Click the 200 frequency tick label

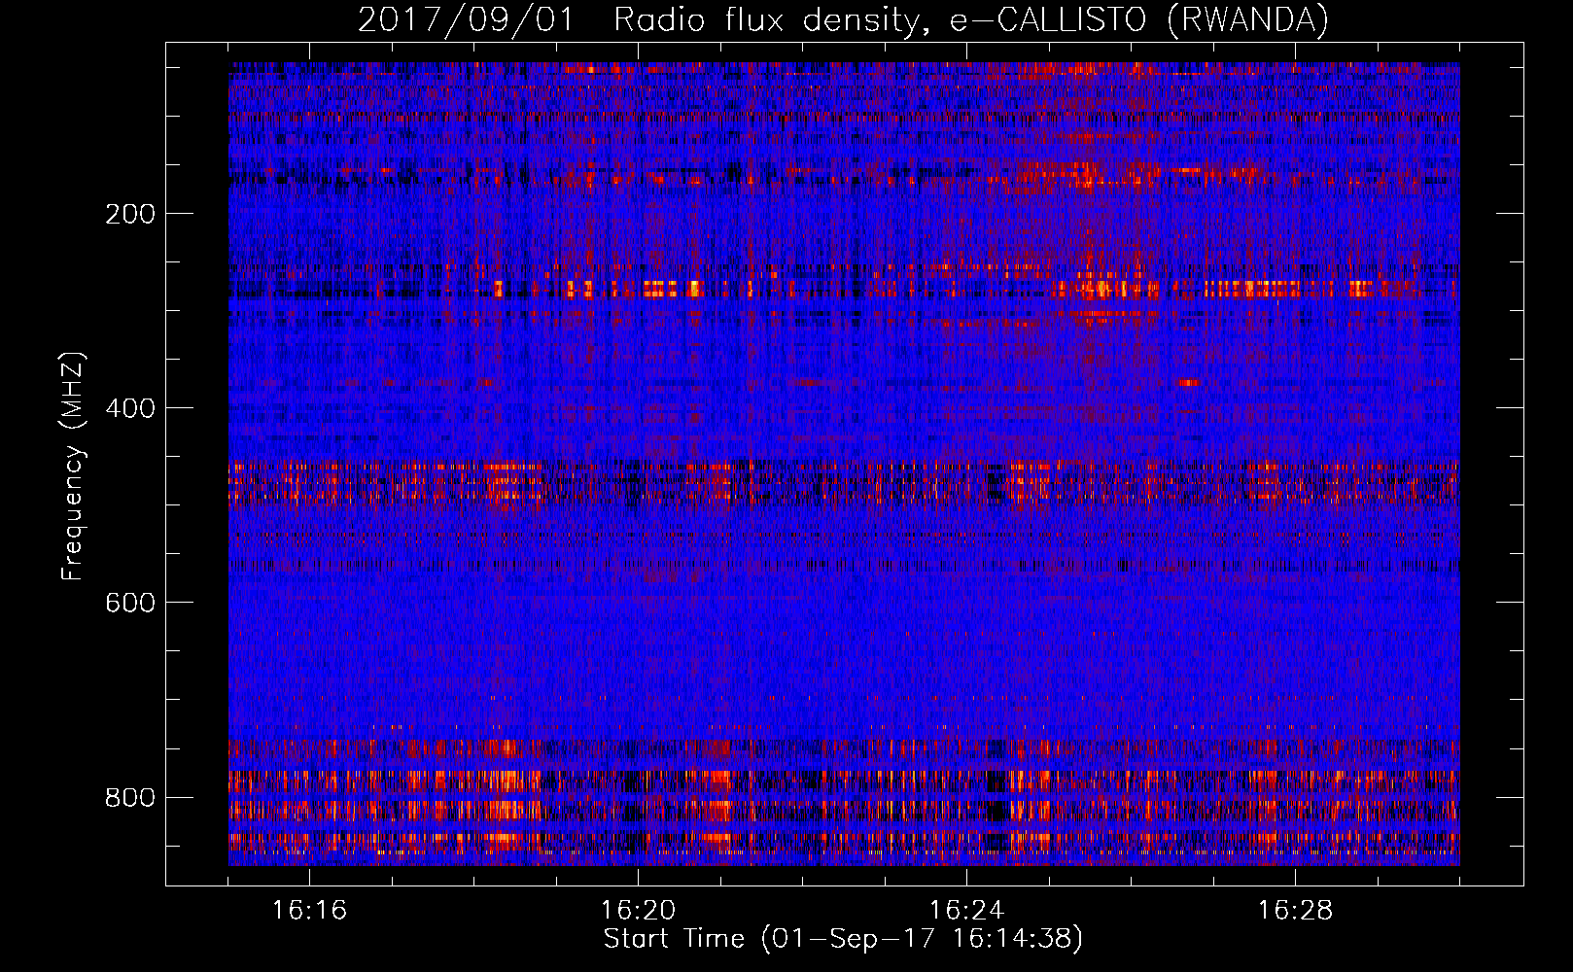coord(130,214)
